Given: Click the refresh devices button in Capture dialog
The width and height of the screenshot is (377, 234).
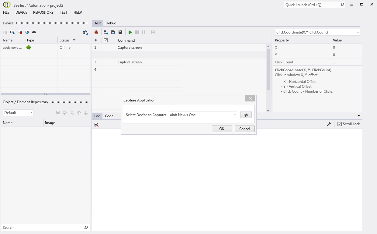Looking at the screenshot, I should tap(246, 115).
